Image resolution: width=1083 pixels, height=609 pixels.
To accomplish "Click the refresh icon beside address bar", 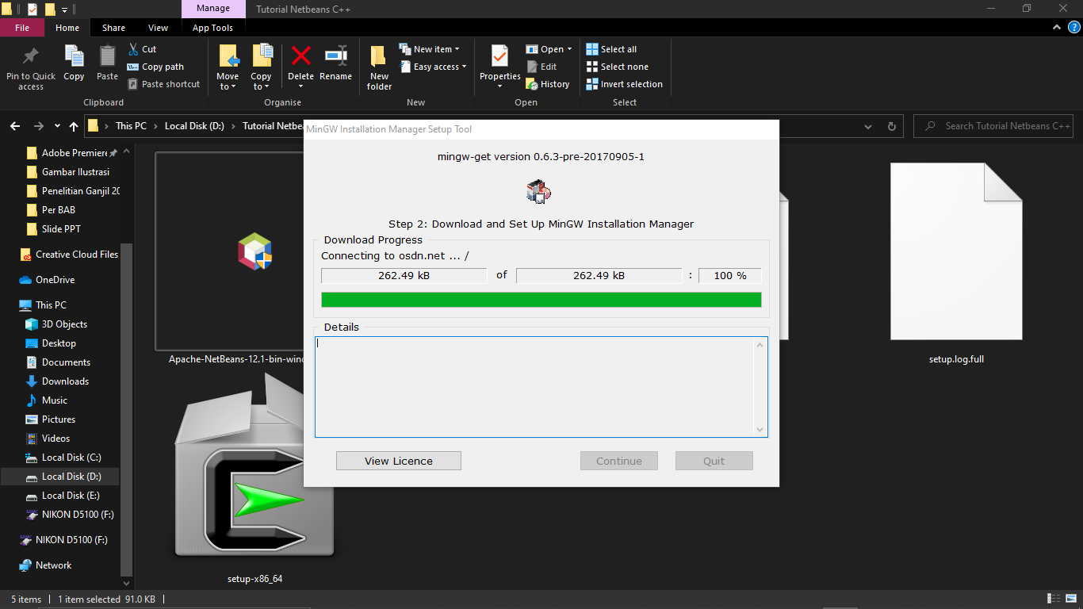I will [x=891, y=126].
